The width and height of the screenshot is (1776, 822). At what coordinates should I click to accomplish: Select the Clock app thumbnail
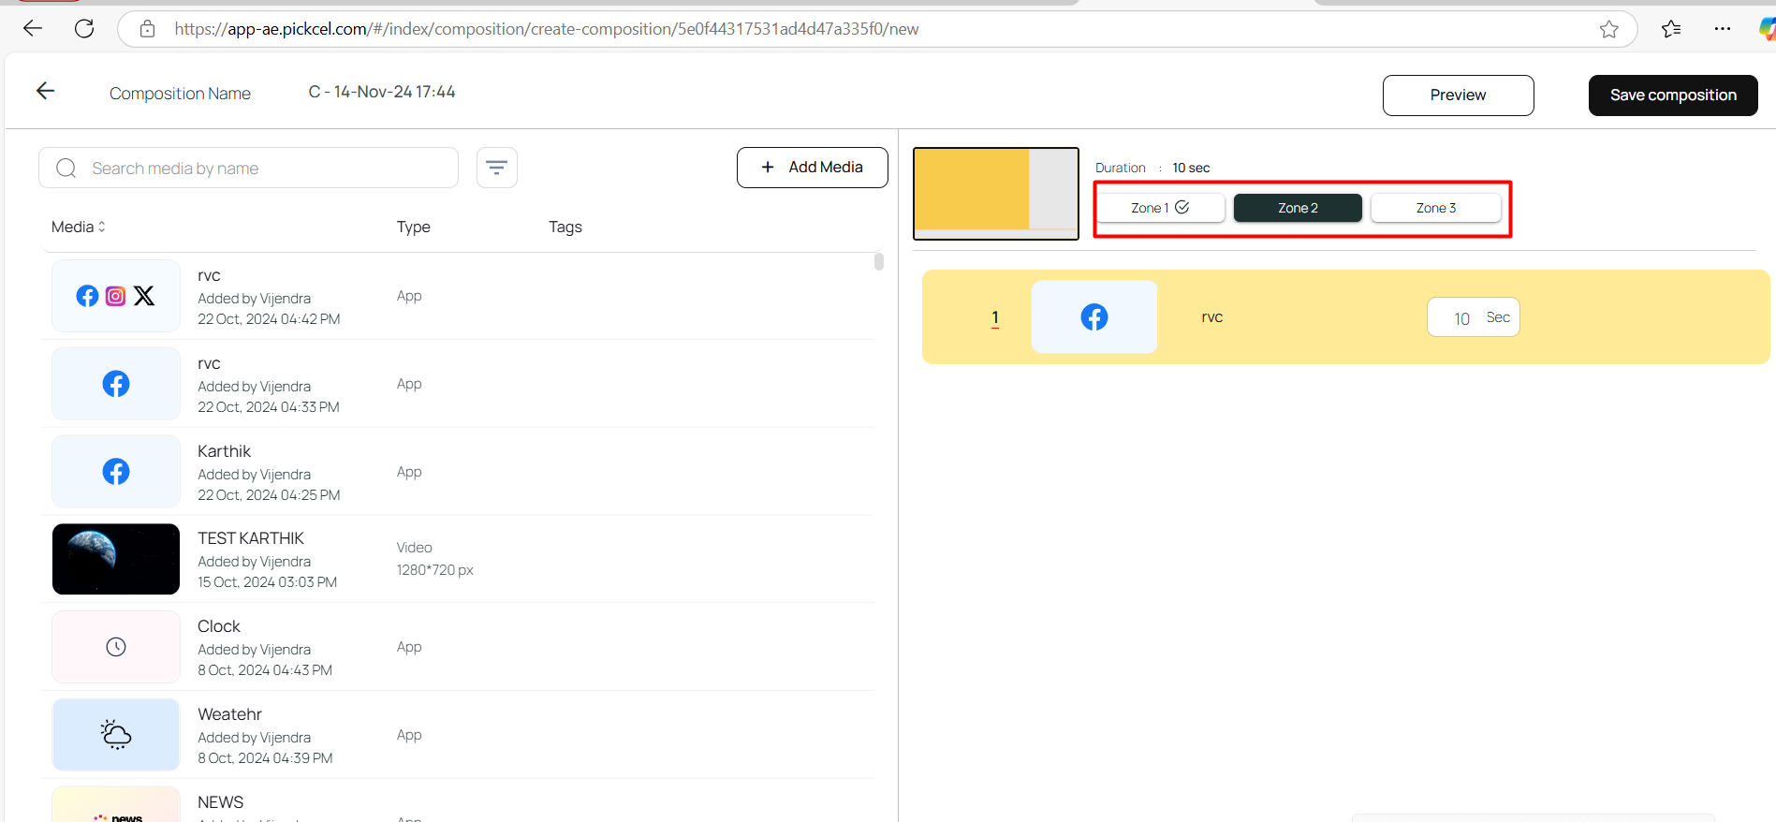coord(116,647)
